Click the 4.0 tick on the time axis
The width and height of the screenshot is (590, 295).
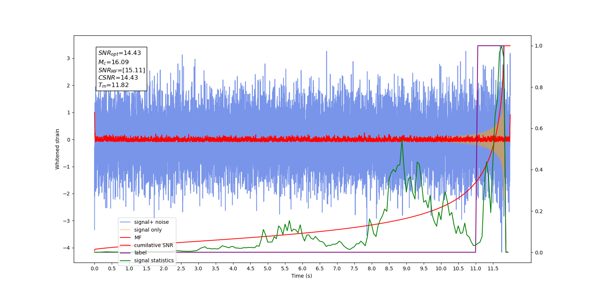pos(233,268)
